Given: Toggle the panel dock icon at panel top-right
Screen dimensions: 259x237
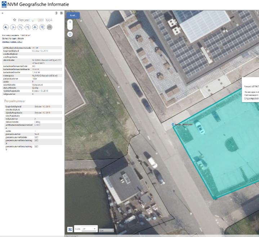Looking at the screenshot, I should (62, 13).
